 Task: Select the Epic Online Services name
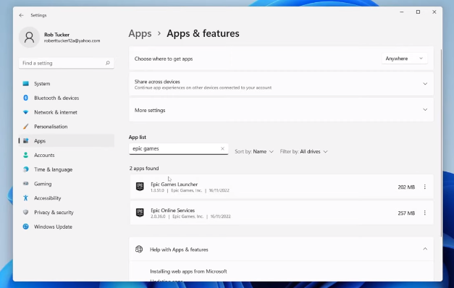coord(172,210)
